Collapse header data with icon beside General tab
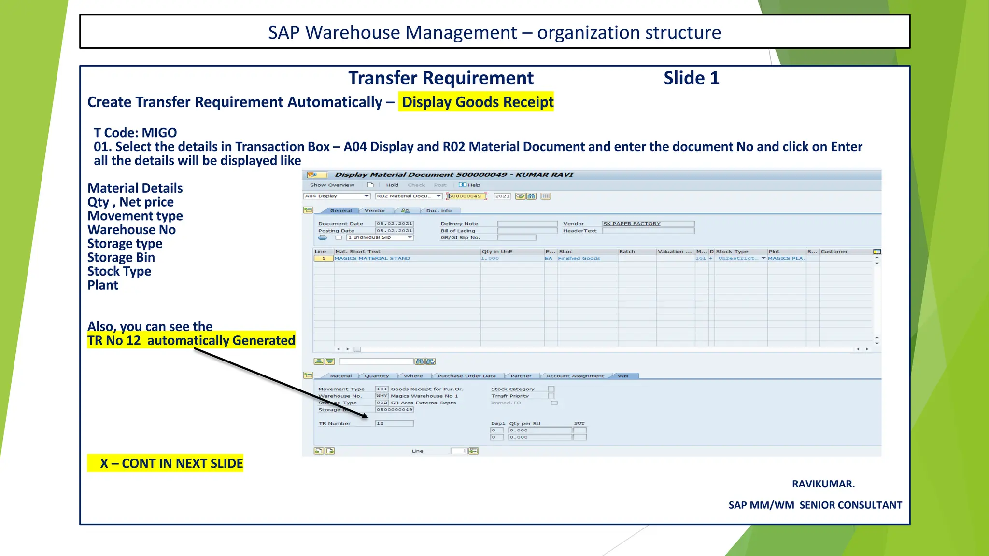 (x=308, y=210)
